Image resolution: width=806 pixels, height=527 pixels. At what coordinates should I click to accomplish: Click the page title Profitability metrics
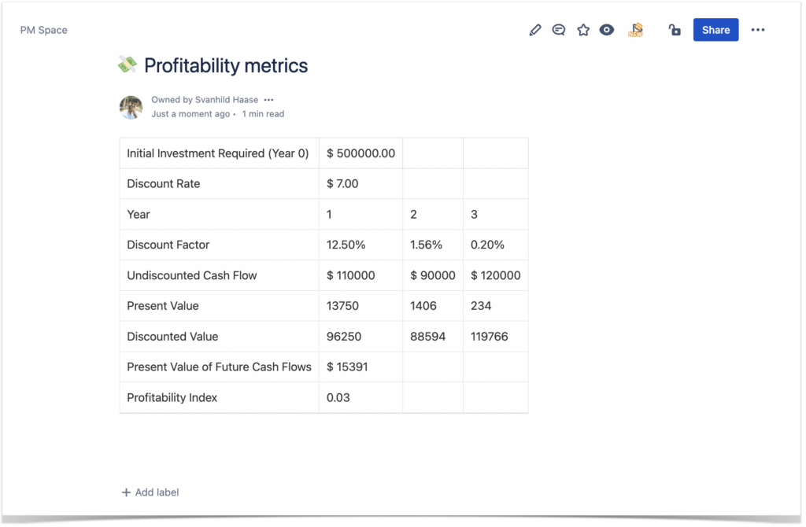pos(226,65)
